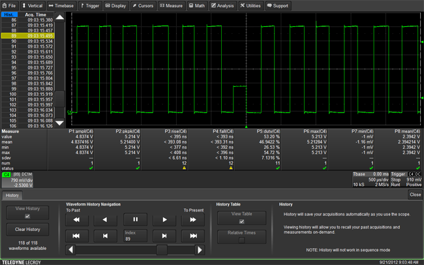This screenshot has width=424, height=265.
Task: Close the History dialog panel
Action: point(415,195)
